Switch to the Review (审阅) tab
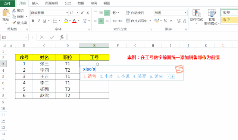The width and height of the screenshot is (238, 140). tap(94, 3)
